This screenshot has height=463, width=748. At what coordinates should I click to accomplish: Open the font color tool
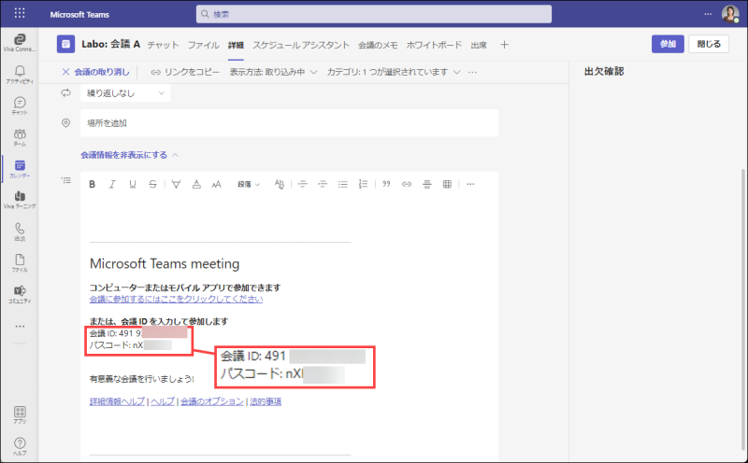[196, 184]
